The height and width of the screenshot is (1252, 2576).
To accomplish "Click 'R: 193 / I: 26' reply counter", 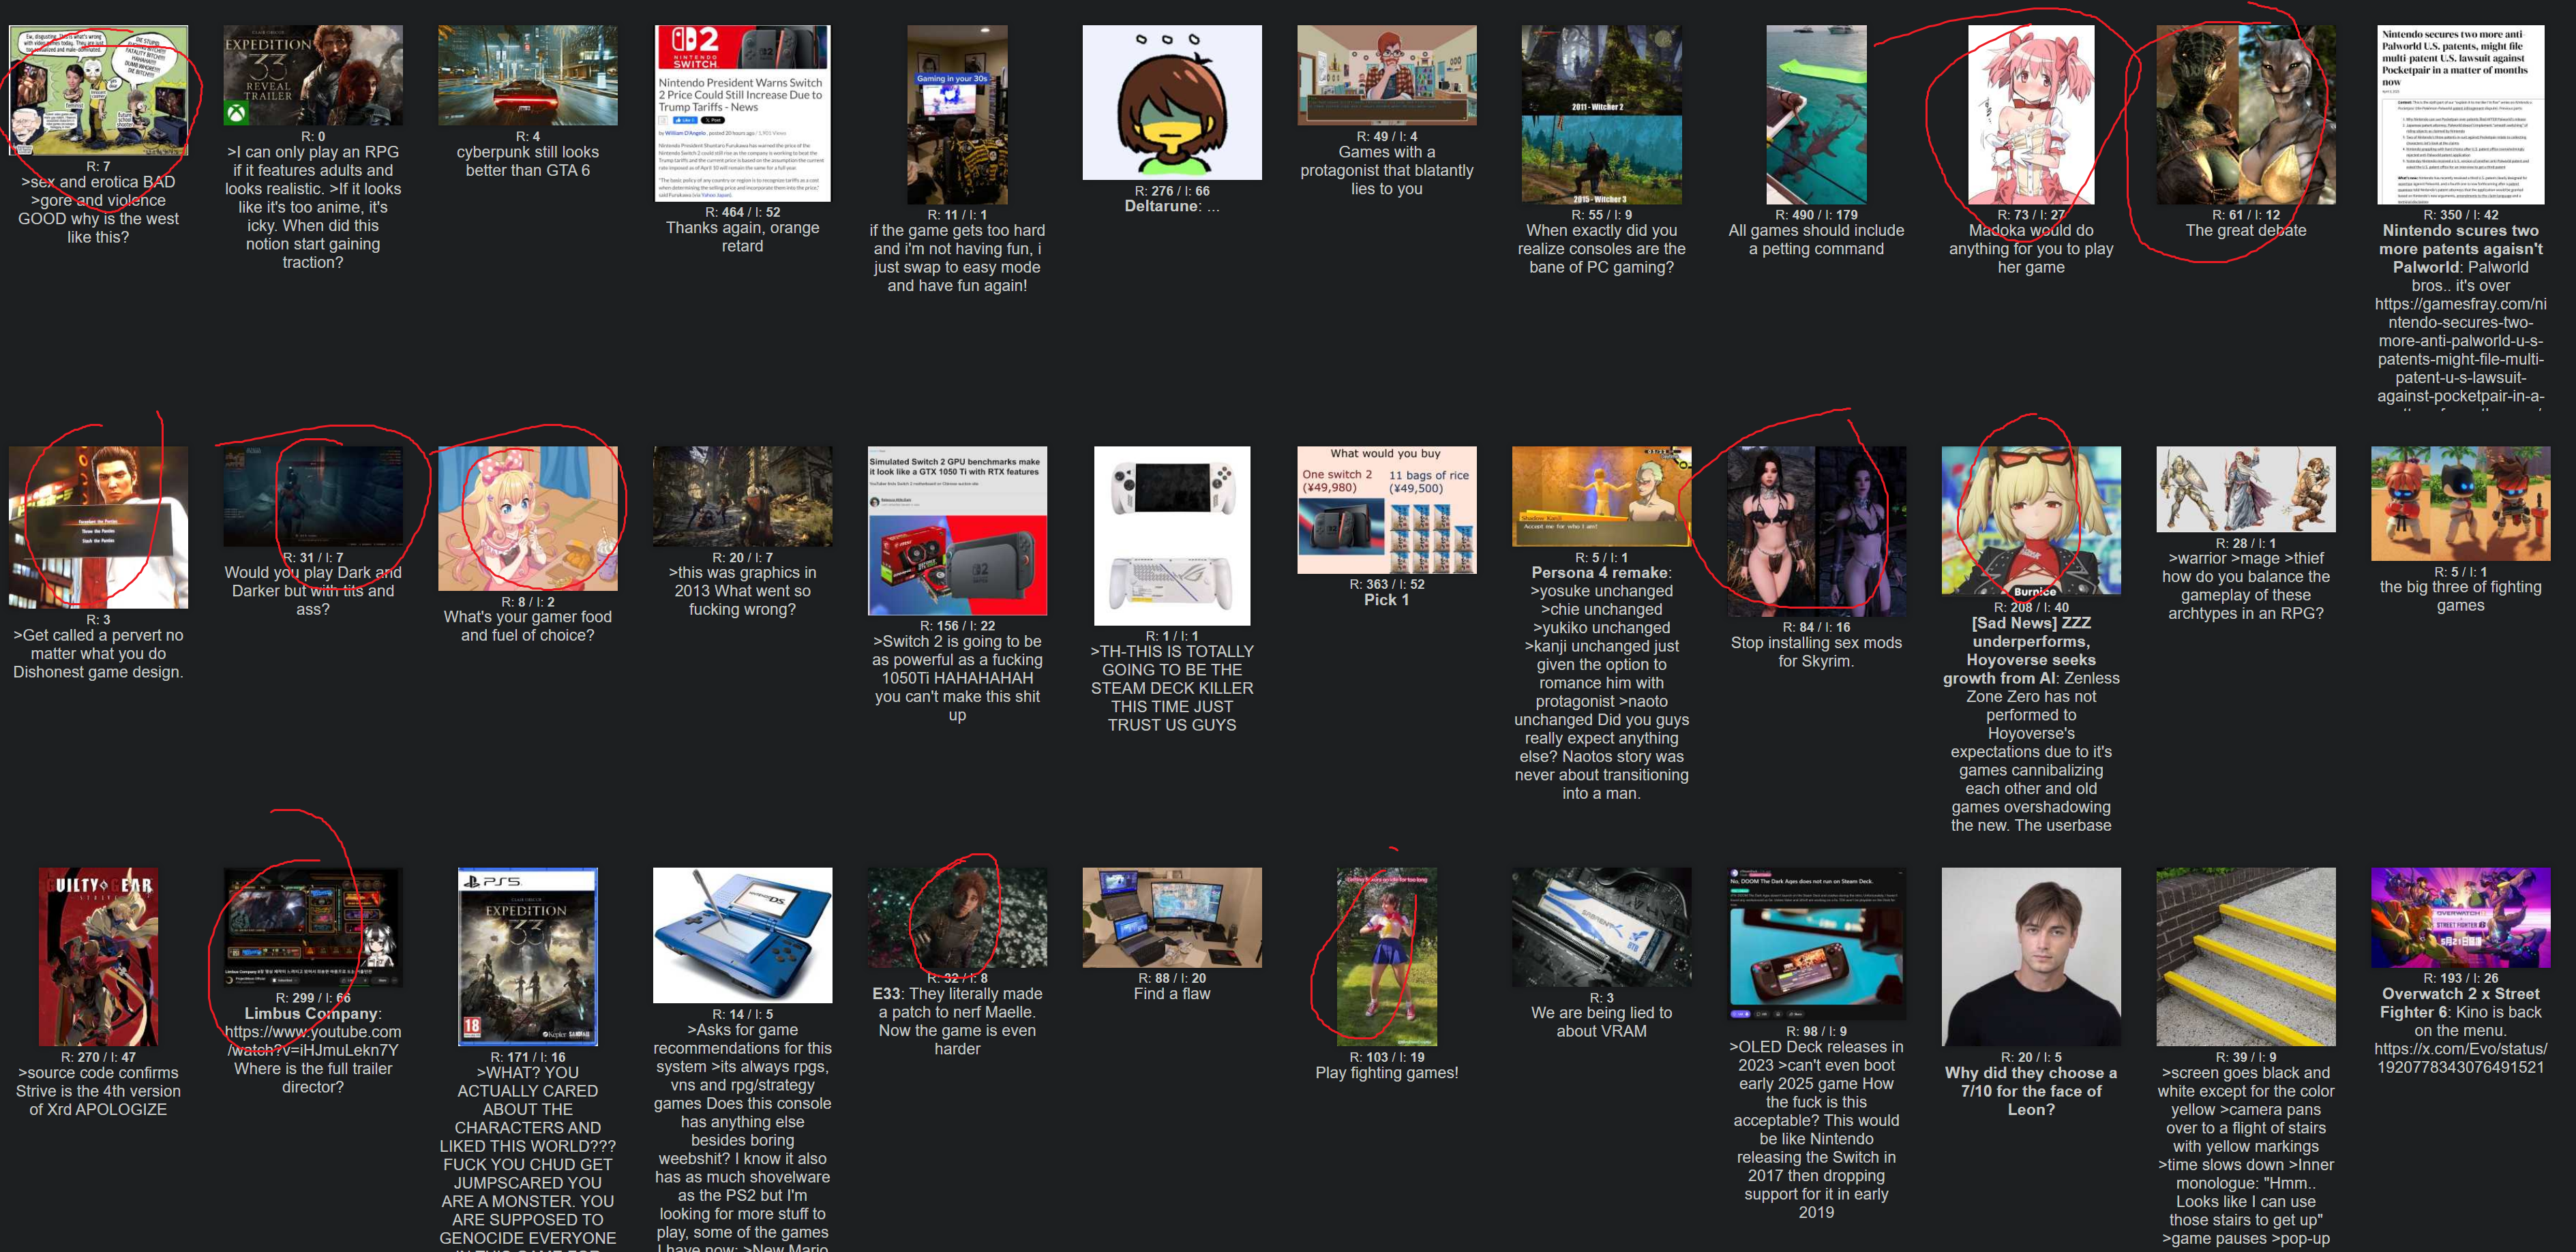I will click(2461, 978).
